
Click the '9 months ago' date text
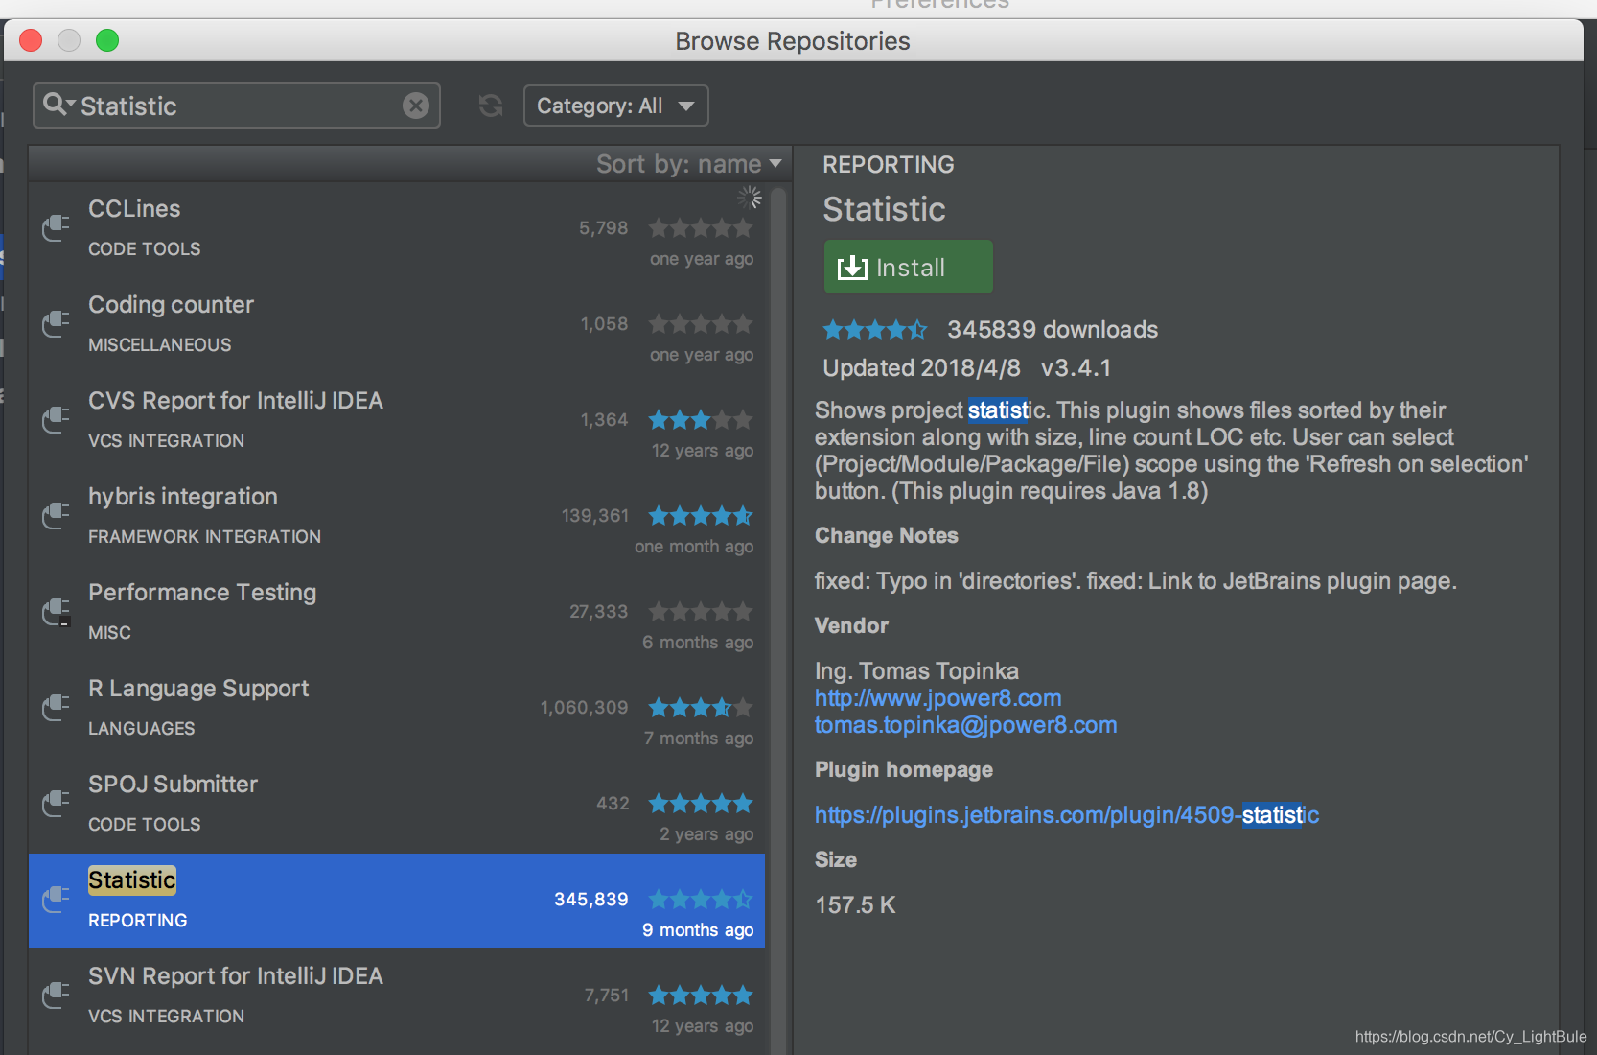[698, 930]
